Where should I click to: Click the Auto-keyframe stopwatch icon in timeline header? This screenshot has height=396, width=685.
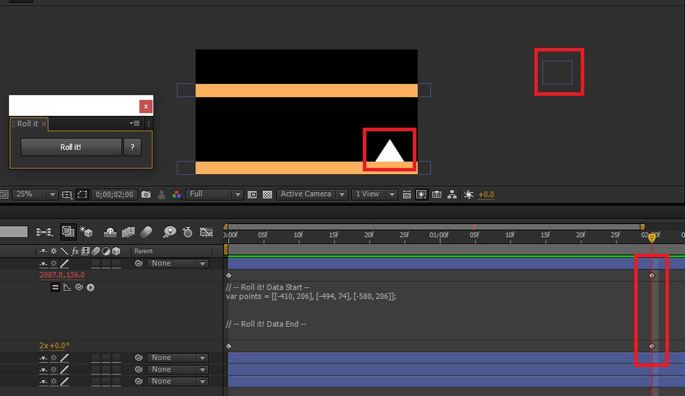click(187, 232)
